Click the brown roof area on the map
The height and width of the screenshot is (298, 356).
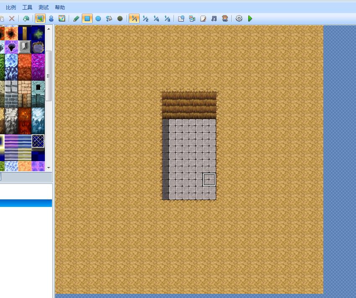click(189, 105)
